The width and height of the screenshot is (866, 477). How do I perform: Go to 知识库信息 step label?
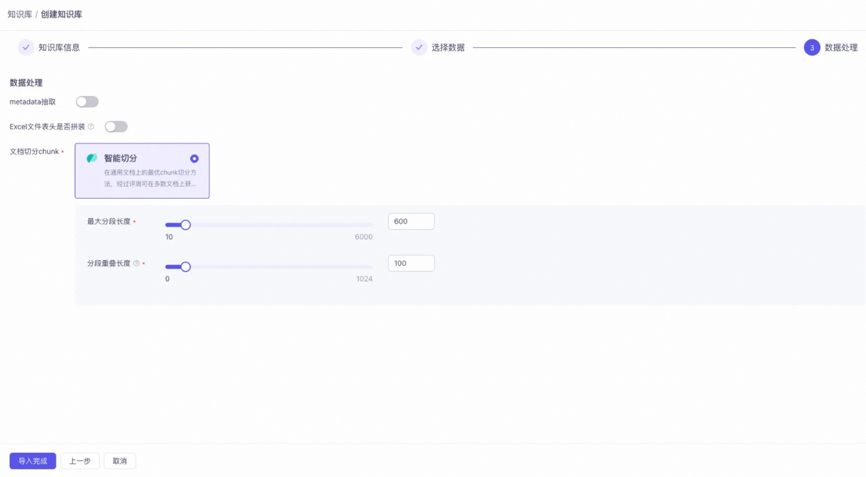[x=59, y=47]
